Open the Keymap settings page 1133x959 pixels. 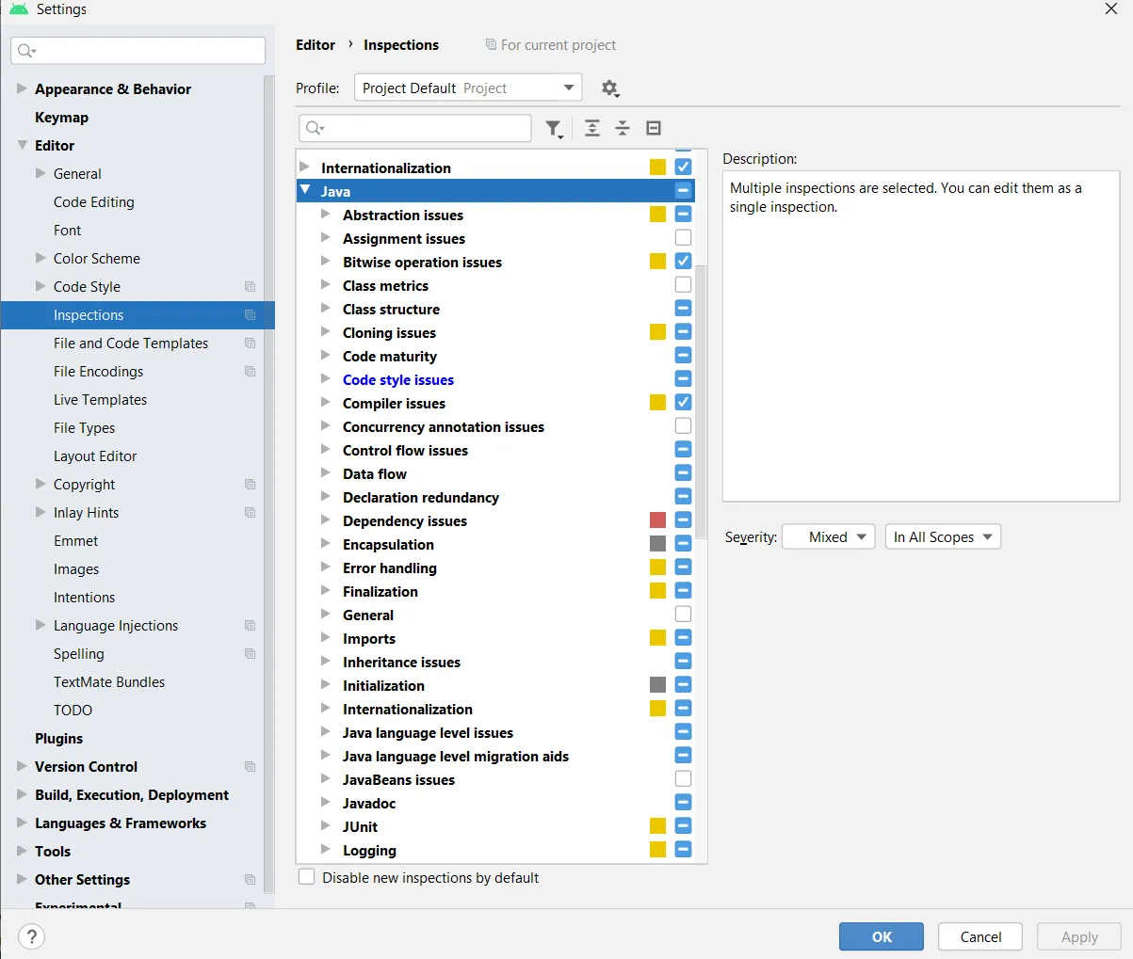click(61, 118)
